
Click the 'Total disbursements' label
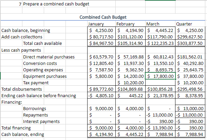tap(22, 89)
